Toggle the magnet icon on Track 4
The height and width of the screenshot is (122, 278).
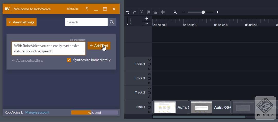(149, 64)
